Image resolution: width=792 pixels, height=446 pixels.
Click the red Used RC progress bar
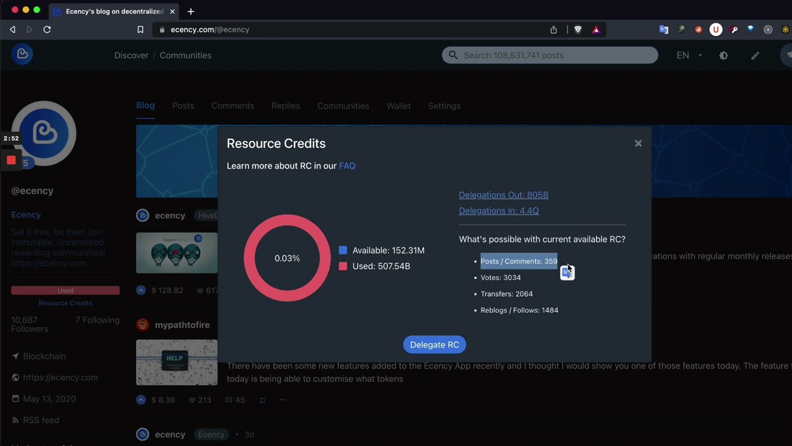66,291
